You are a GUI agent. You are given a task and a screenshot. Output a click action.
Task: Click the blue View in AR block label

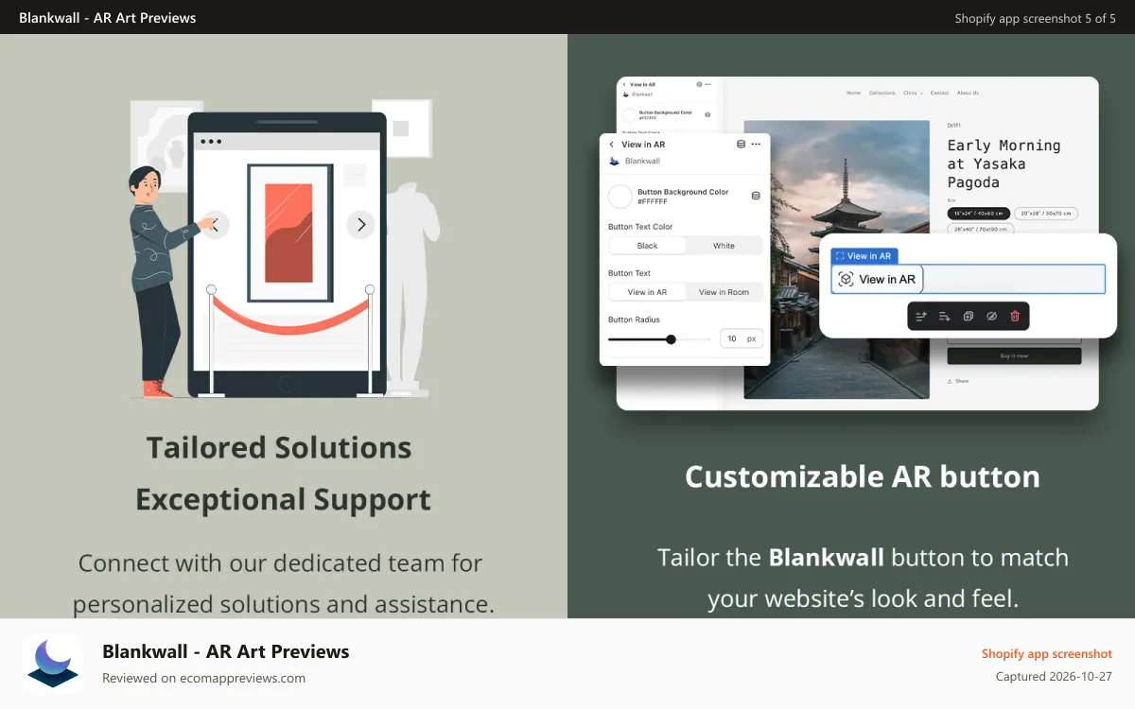pyautogui.click(x=864, y=256)
